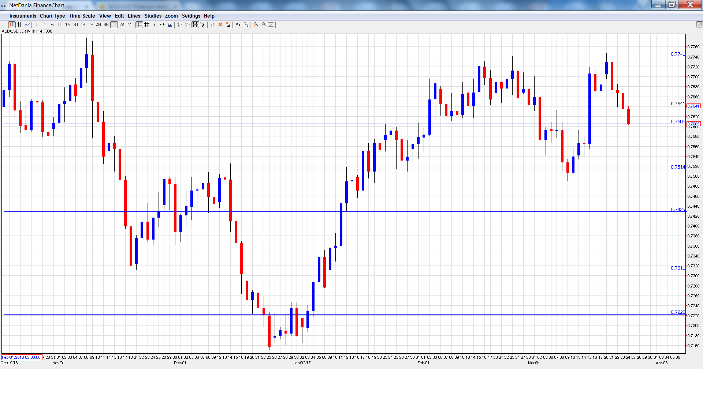Zoom out of the chart

coord(264,25)
